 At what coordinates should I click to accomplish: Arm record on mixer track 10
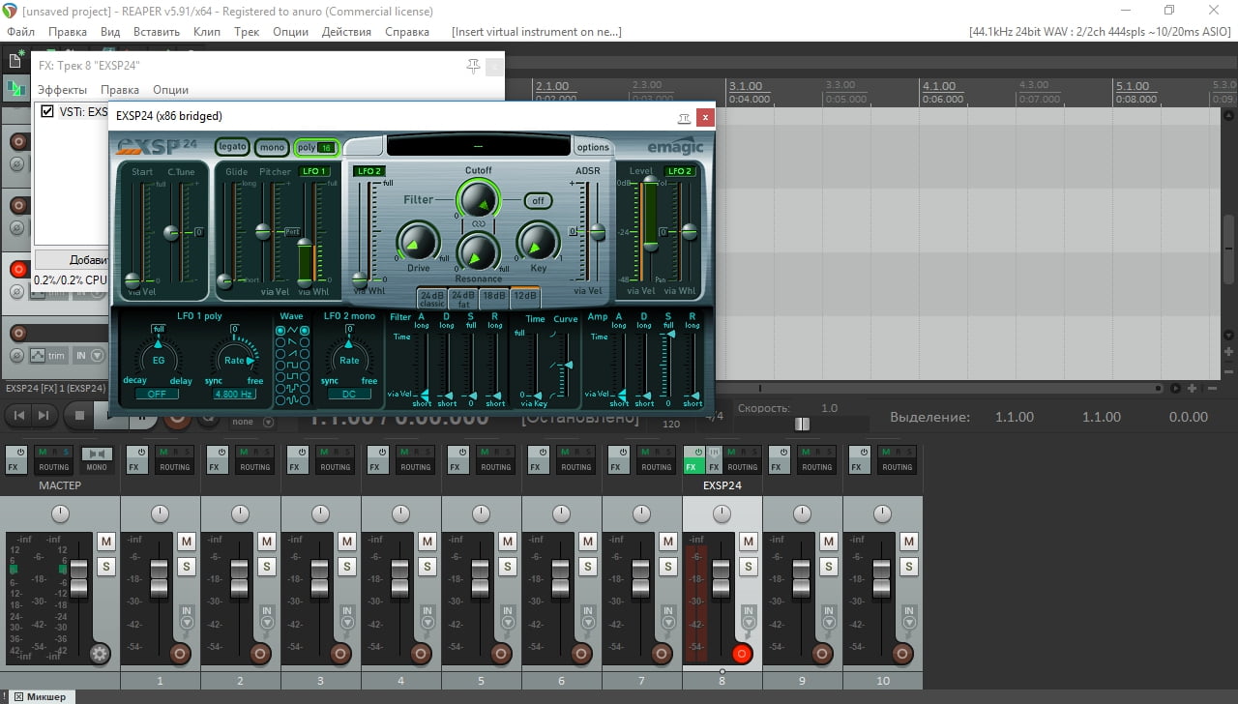[x=902, y=654]
